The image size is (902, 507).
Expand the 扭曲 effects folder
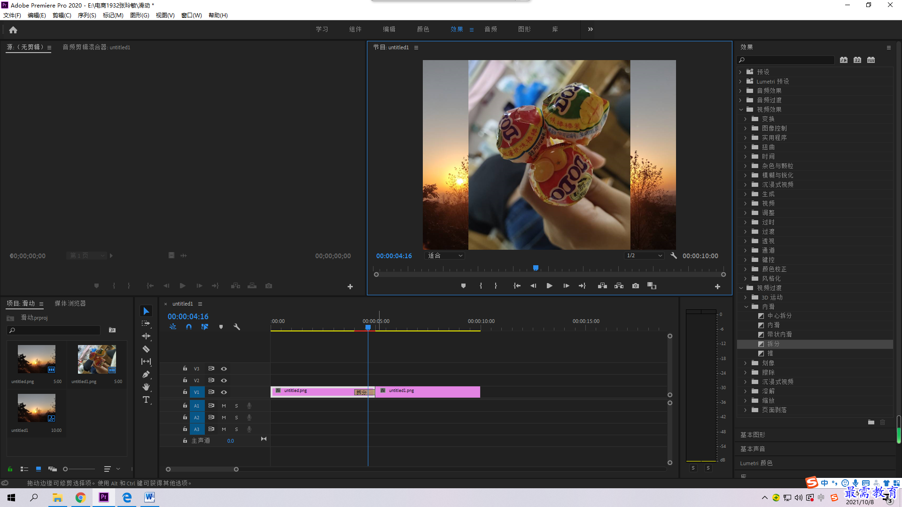[746, 147]
